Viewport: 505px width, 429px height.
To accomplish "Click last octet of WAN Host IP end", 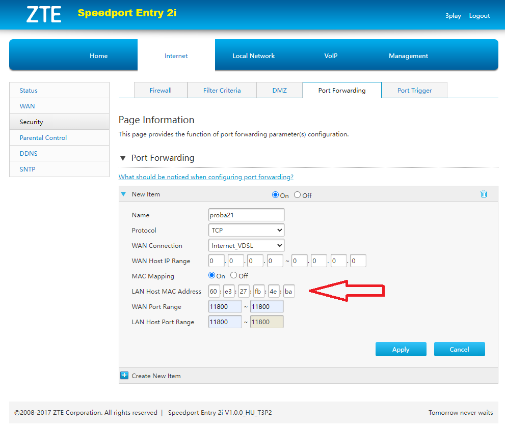I will [358, 261].
